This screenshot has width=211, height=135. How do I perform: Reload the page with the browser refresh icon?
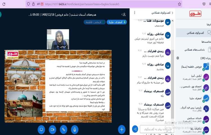coord(4,4)
